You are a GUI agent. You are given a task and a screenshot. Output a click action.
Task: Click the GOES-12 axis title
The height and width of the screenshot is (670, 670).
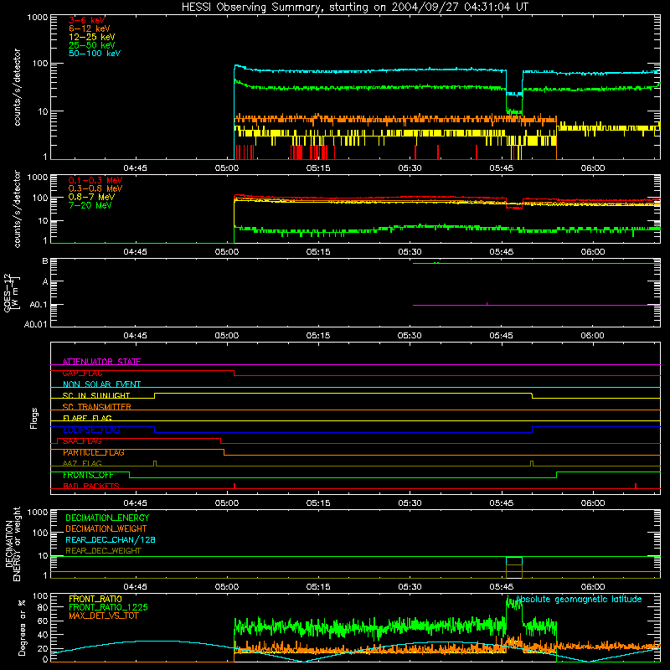point(12,293)
